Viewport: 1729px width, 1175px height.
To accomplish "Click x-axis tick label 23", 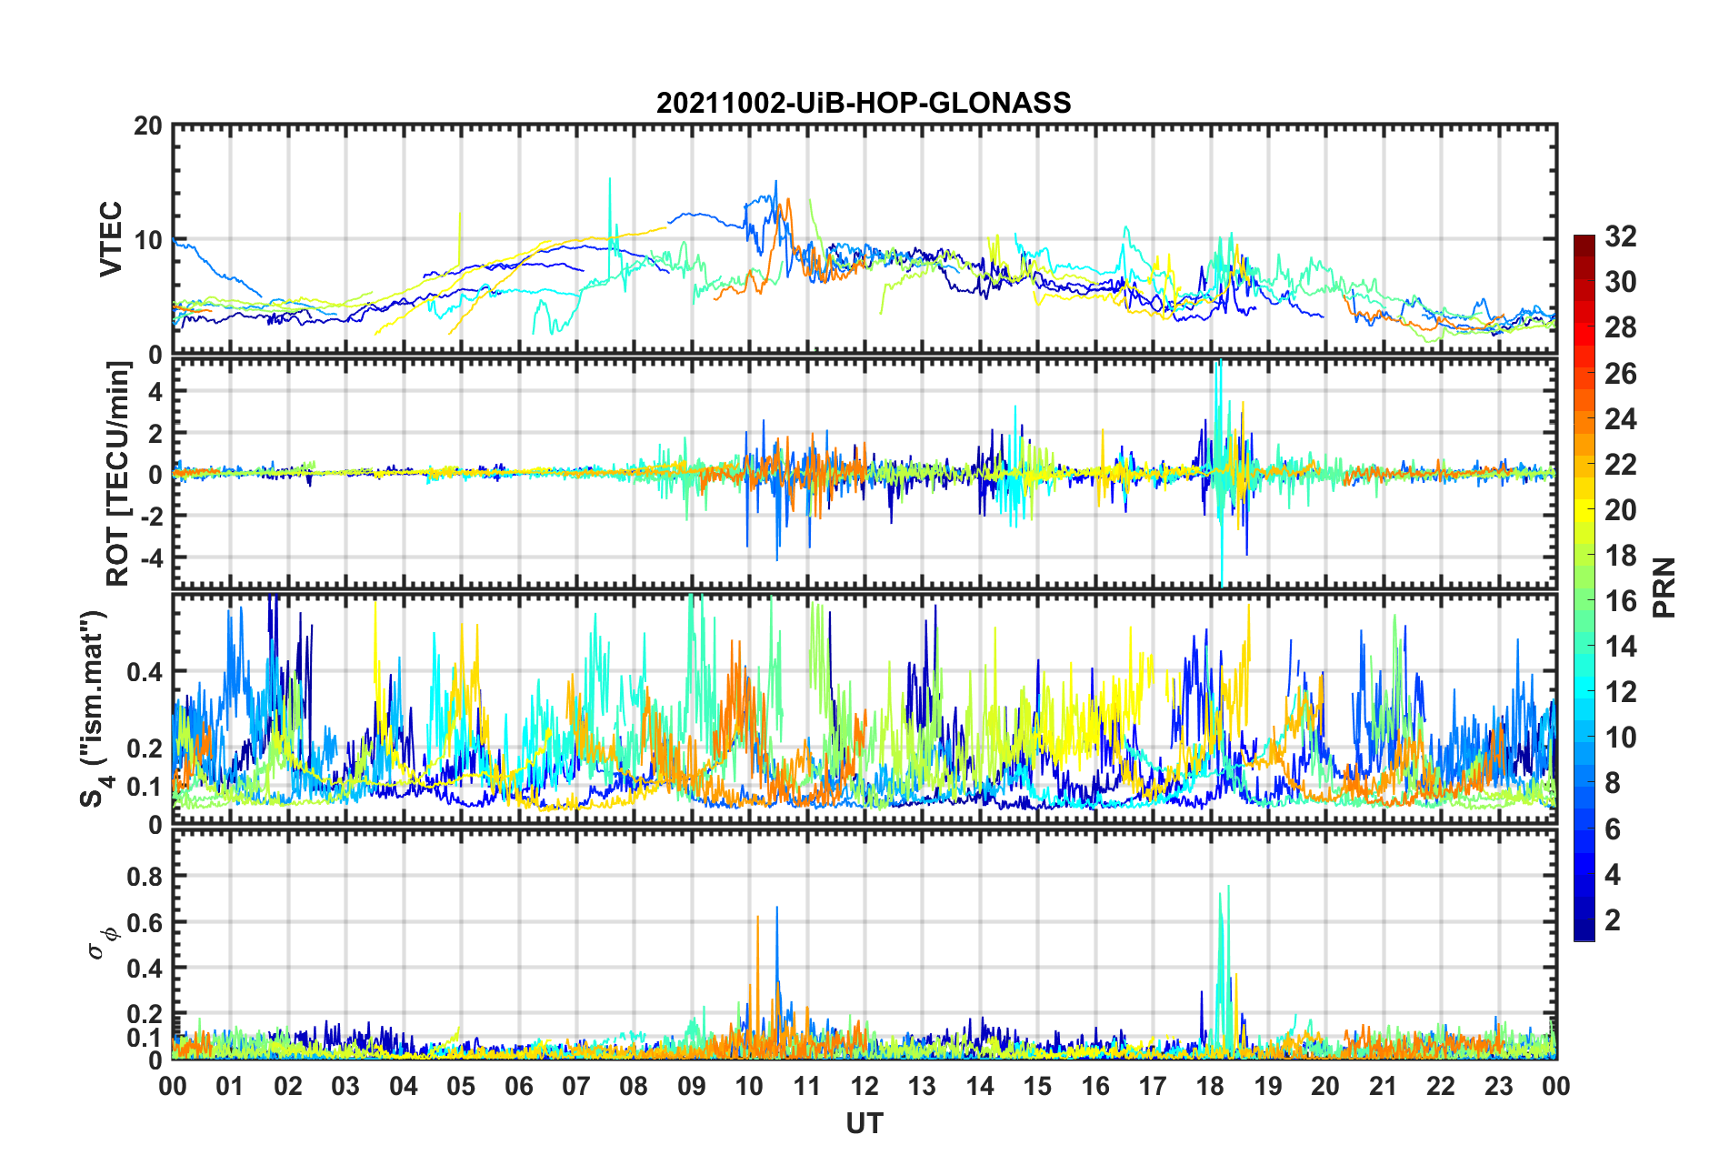I will [x=1498, y=1086].
